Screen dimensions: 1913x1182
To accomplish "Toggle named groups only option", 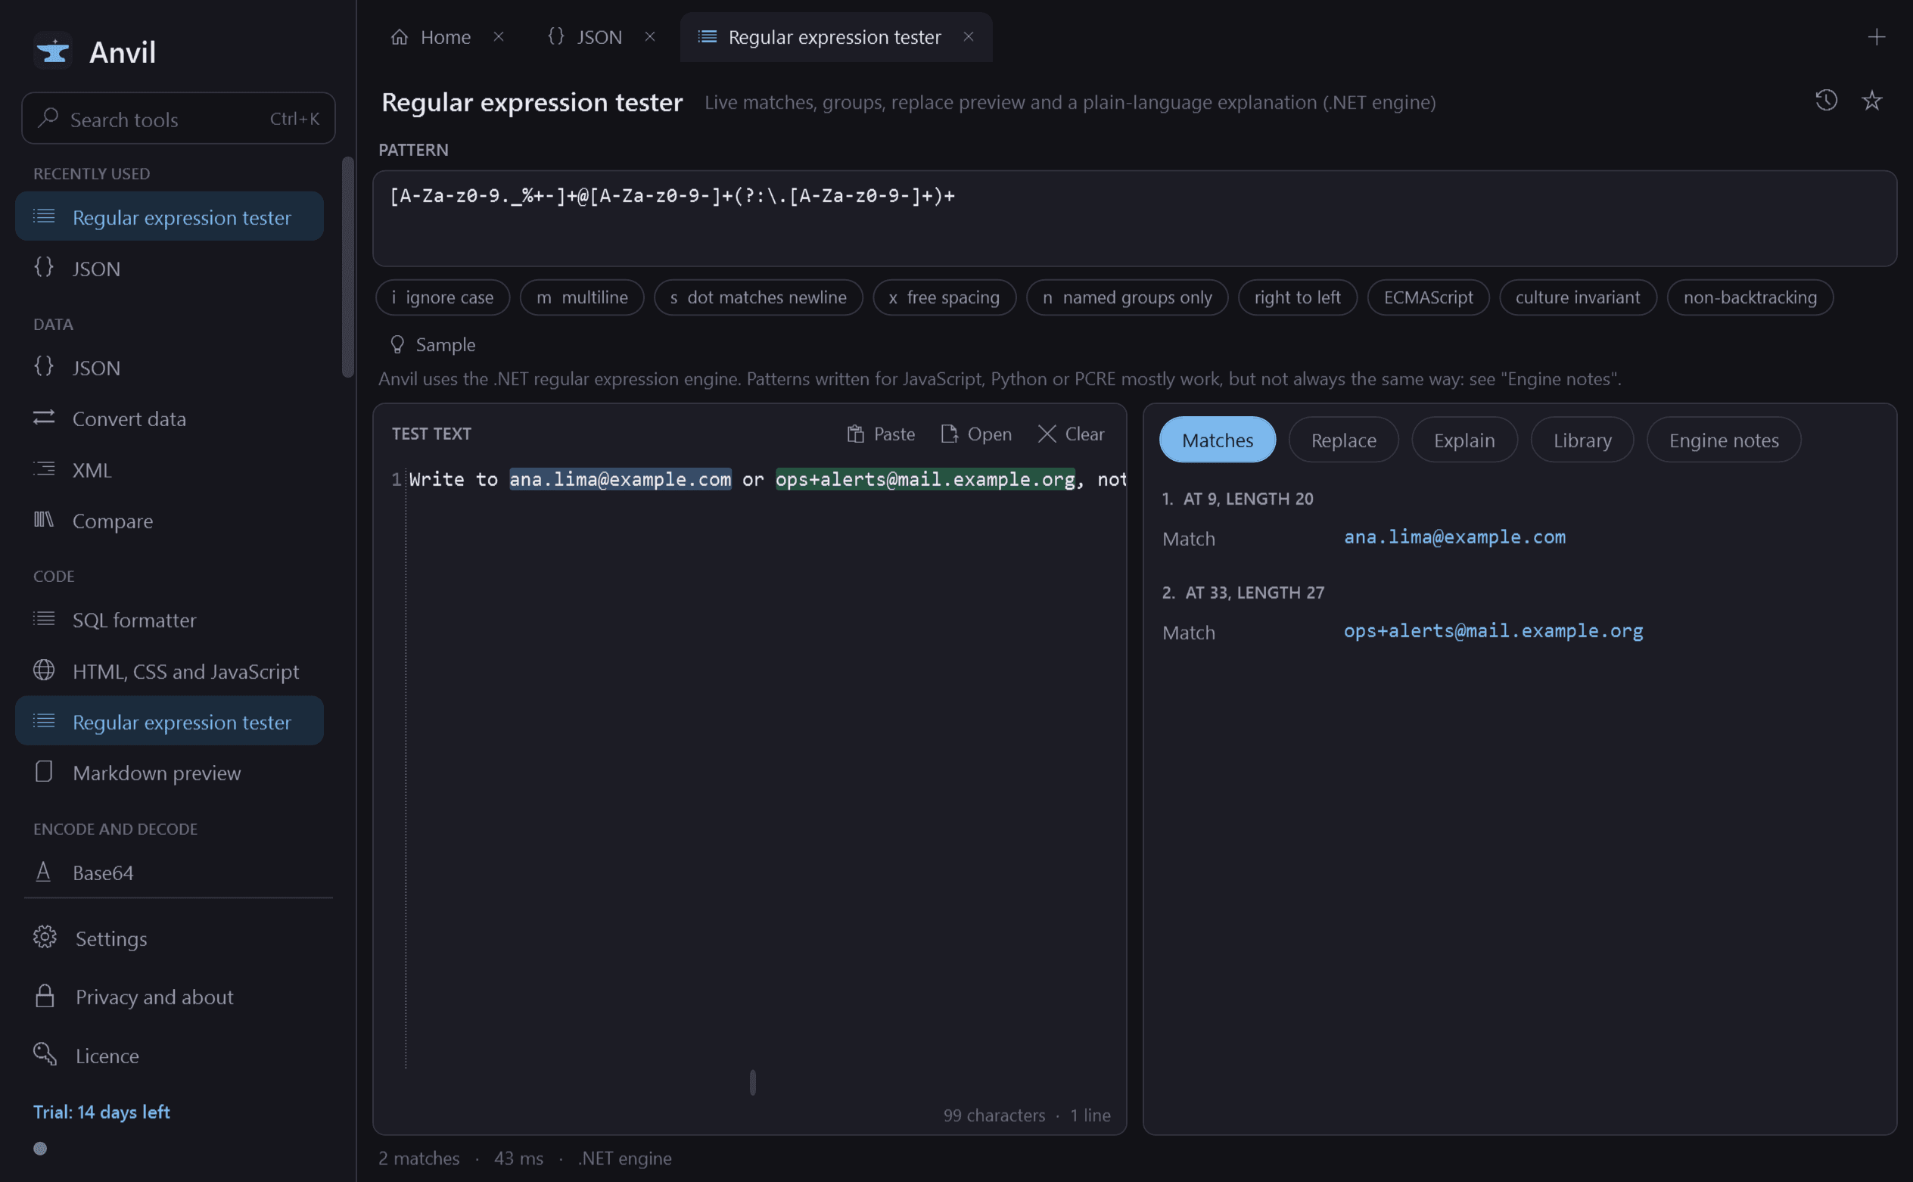I will tap(1128, 297).
